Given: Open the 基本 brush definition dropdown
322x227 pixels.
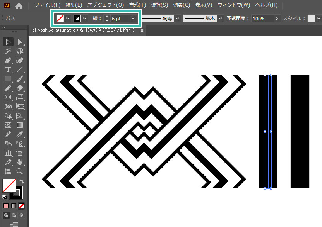Looking at the screenshot, I should click(220, 19).
